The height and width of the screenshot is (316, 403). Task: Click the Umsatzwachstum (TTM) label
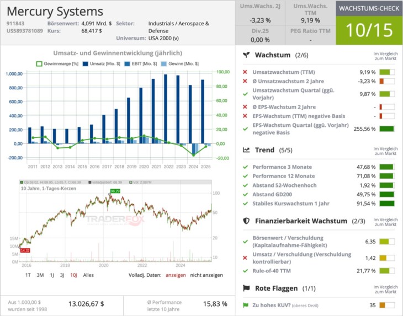pos(284,72)
